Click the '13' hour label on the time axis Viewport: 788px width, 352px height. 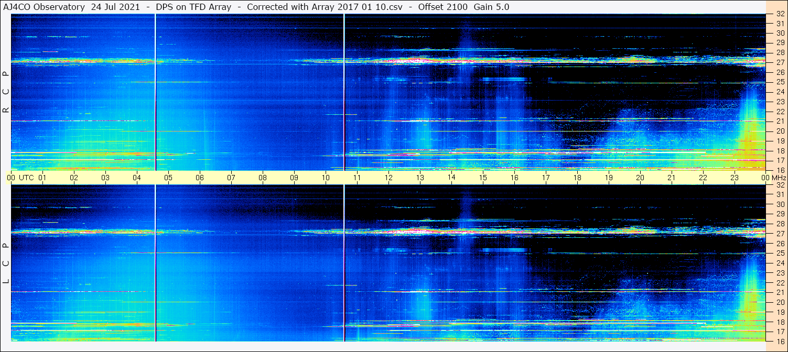point(420,178)
